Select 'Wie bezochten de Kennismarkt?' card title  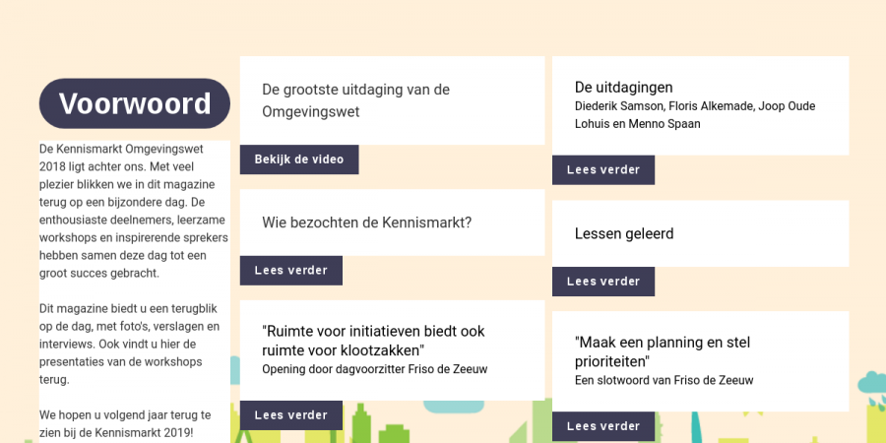(367, 222)
